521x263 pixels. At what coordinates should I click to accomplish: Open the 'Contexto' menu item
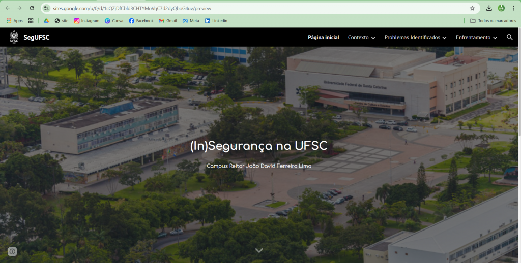point(358,37)
